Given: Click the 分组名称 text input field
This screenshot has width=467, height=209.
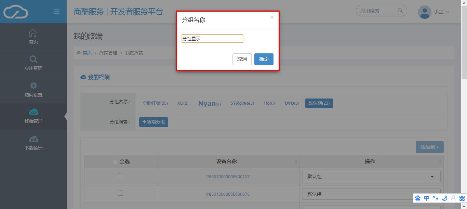Looking at the screenshot, I should point(212,39).
